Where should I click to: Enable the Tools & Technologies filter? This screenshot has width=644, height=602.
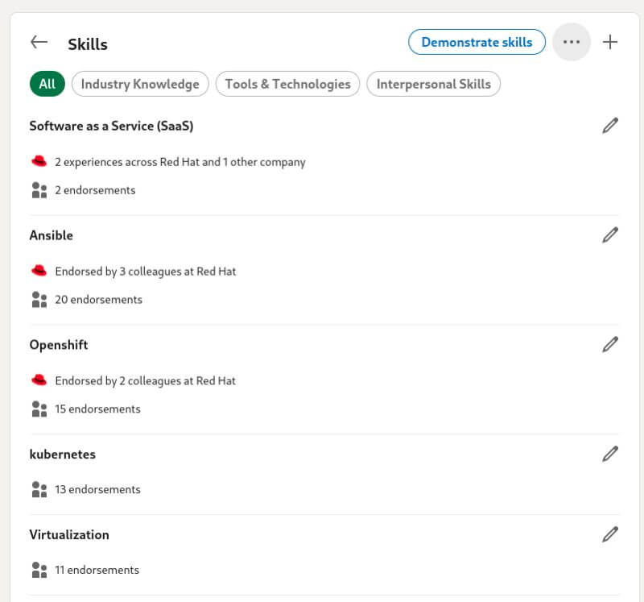coord(287,84)
